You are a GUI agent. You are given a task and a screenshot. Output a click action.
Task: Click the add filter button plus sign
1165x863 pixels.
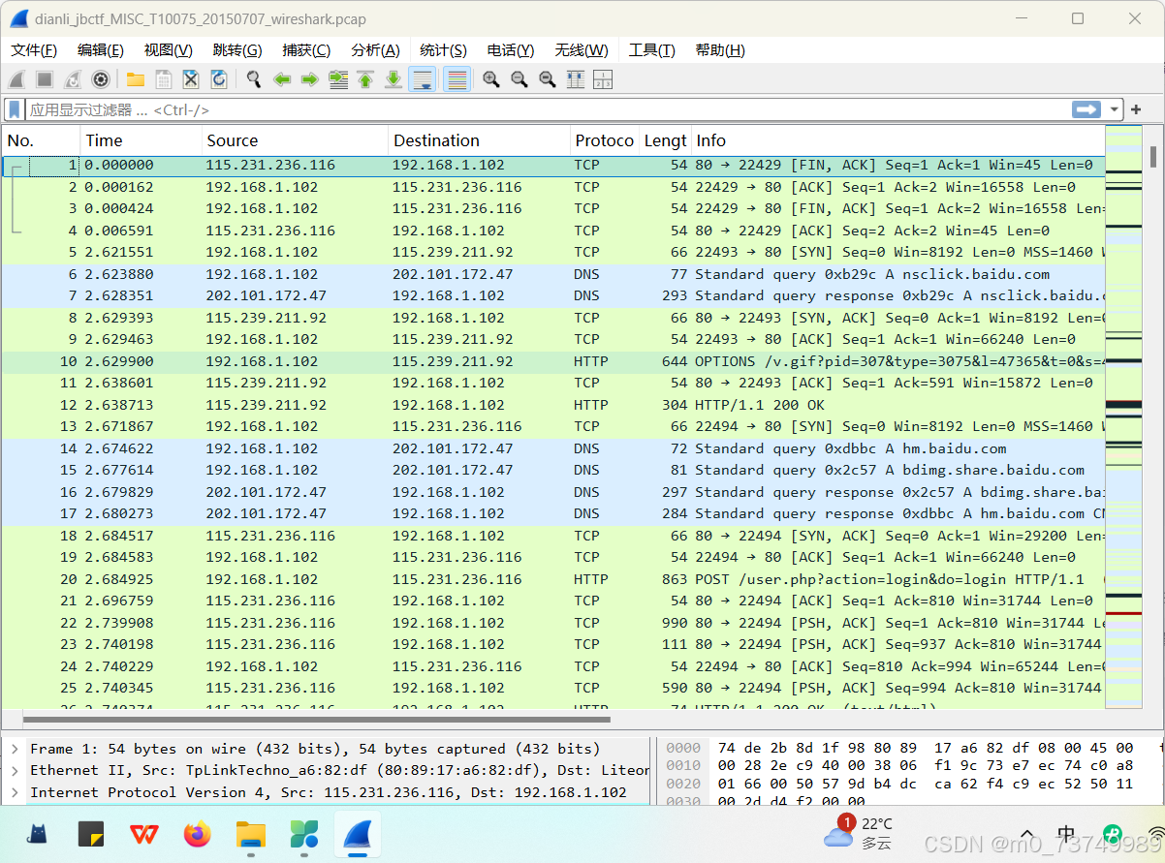point(1135,109)
